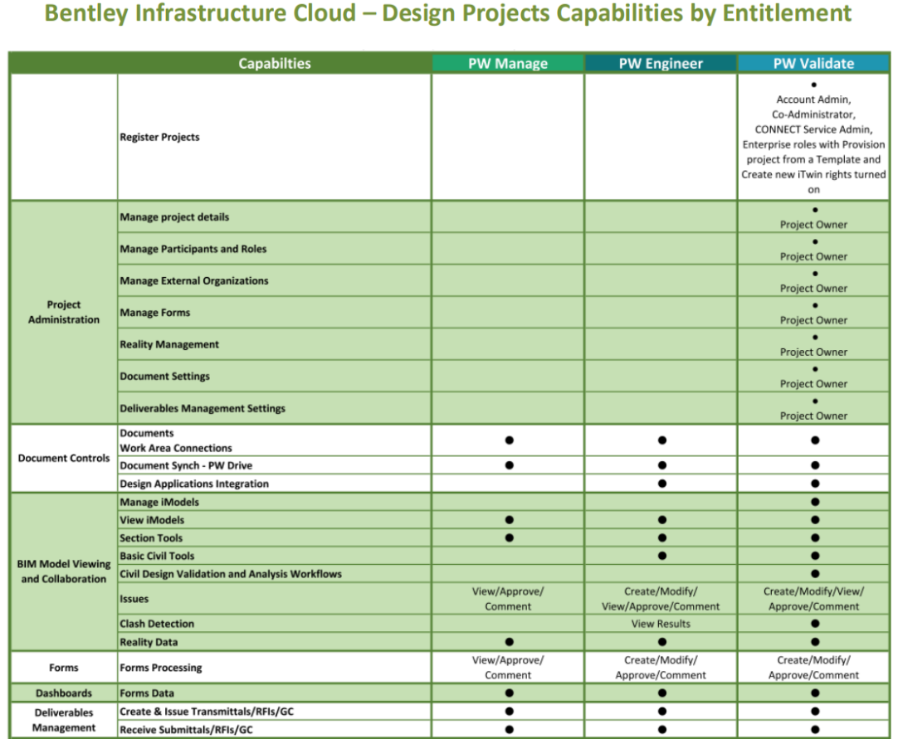
Task: Select the Manage Forms row label
Action: [x=154, y=313]
